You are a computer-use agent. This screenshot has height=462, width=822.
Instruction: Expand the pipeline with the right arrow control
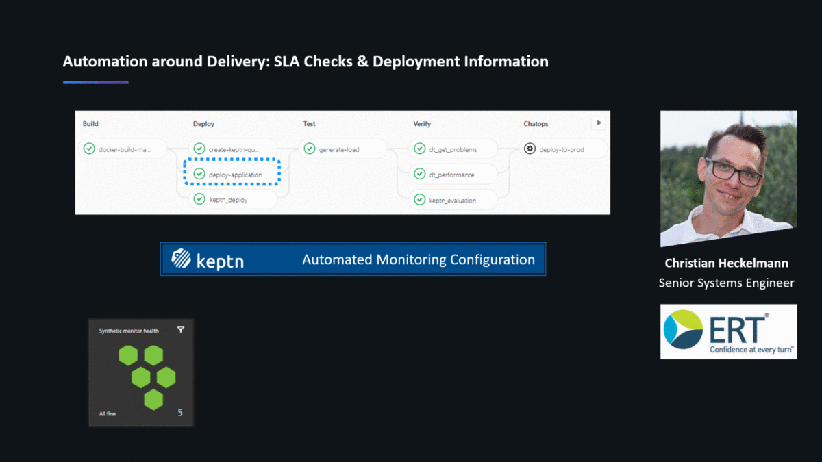[x=599, y=122]
